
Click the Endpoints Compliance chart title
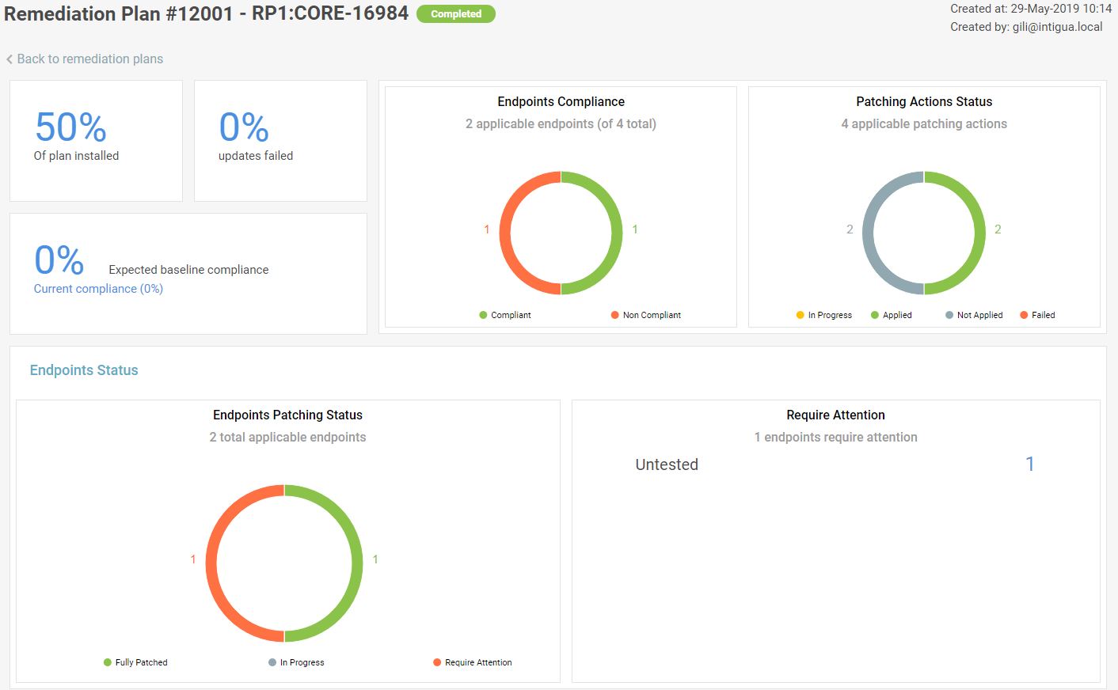[561, 101]
